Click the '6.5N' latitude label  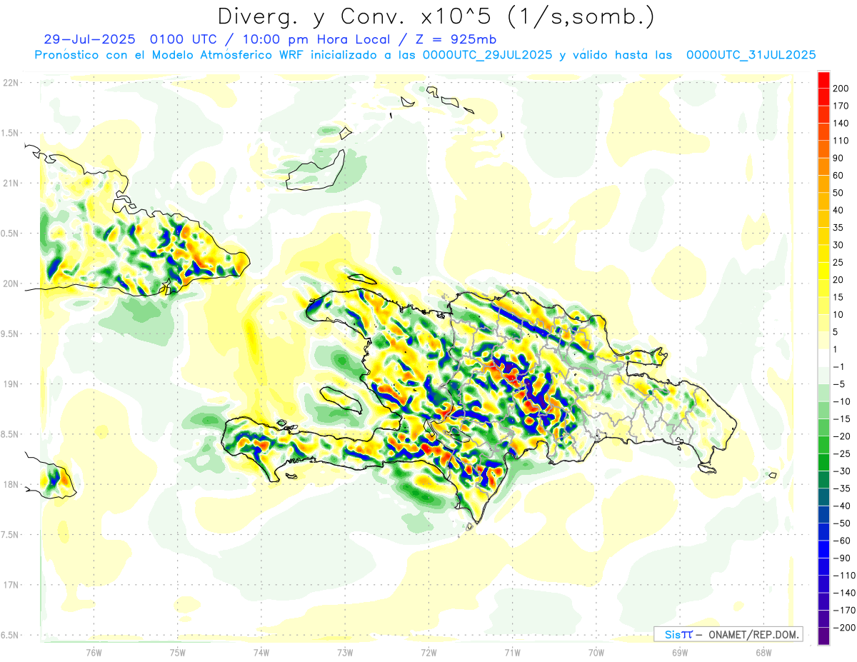coord(10,635)
